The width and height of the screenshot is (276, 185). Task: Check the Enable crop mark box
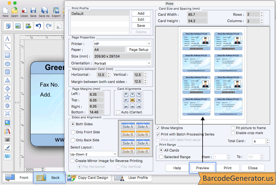tap(233, 133)
